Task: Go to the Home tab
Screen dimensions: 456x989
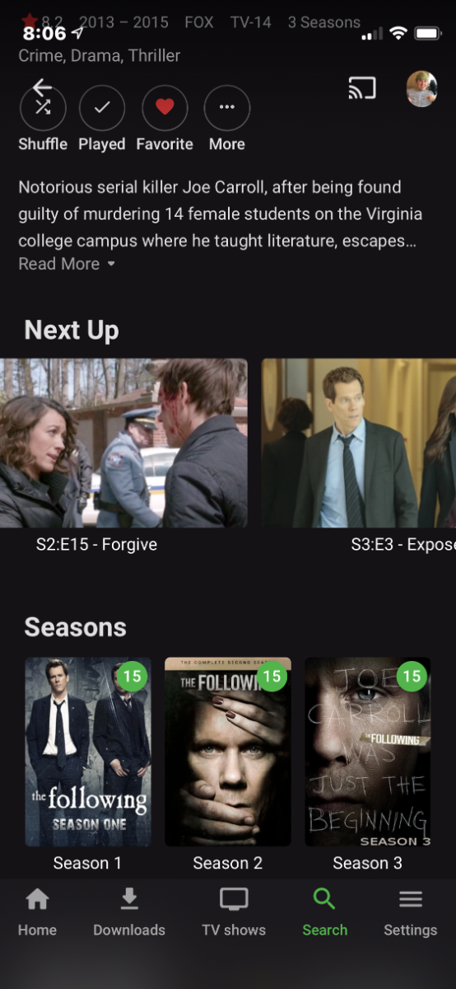Action: (x=37, y=913)
